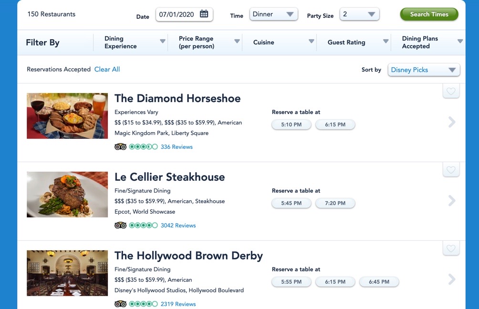The width and height of the screenshot is (479, 309).
Task: Click TripAdvisor owl icon for The Diamond Horseshoe
Action: pos(120,147)
